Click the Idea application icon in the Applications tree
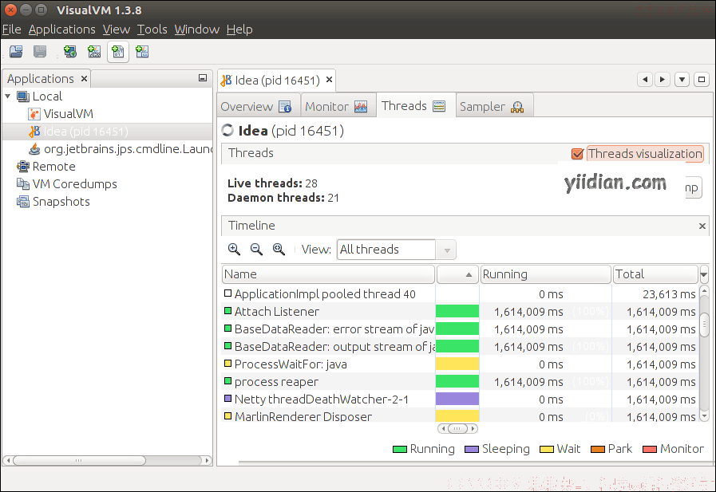The width and height of the screenshot is (716, 492). pos(34,132)
